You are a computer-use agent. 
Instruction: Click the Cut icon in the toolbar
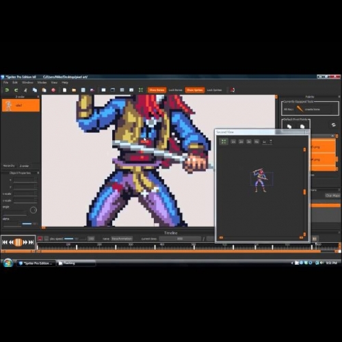click(x=25, y=90)
